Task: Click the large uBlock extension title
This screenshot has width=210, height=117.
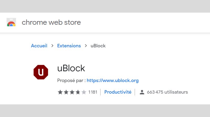Action: [71, 68]
